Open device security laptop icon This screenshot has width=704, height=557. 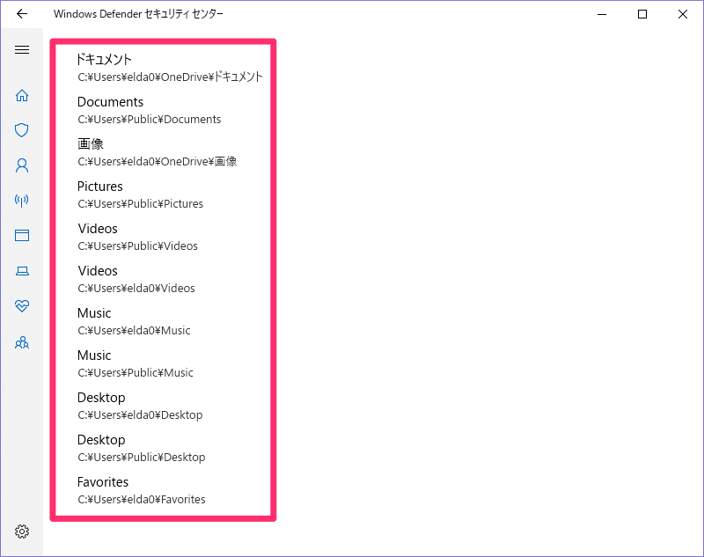tap(21, 271)
